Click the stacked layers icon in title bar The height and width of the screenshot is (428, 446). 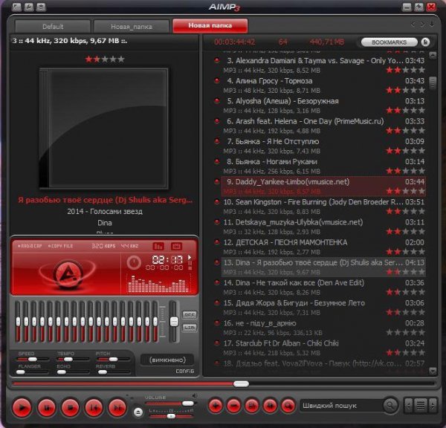click(41, 7)
